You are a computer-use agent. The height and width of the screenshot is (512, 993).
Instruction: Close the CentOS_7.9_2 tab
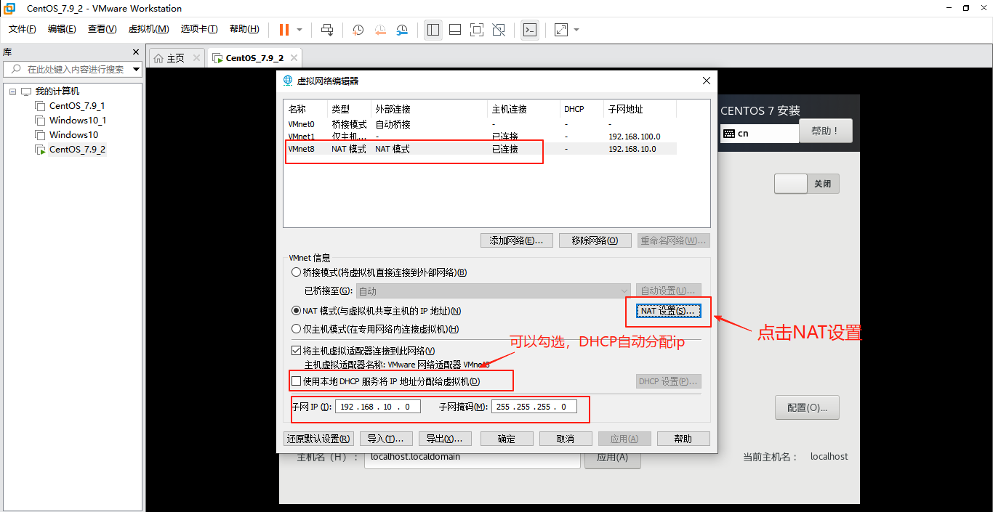[293, 58]
